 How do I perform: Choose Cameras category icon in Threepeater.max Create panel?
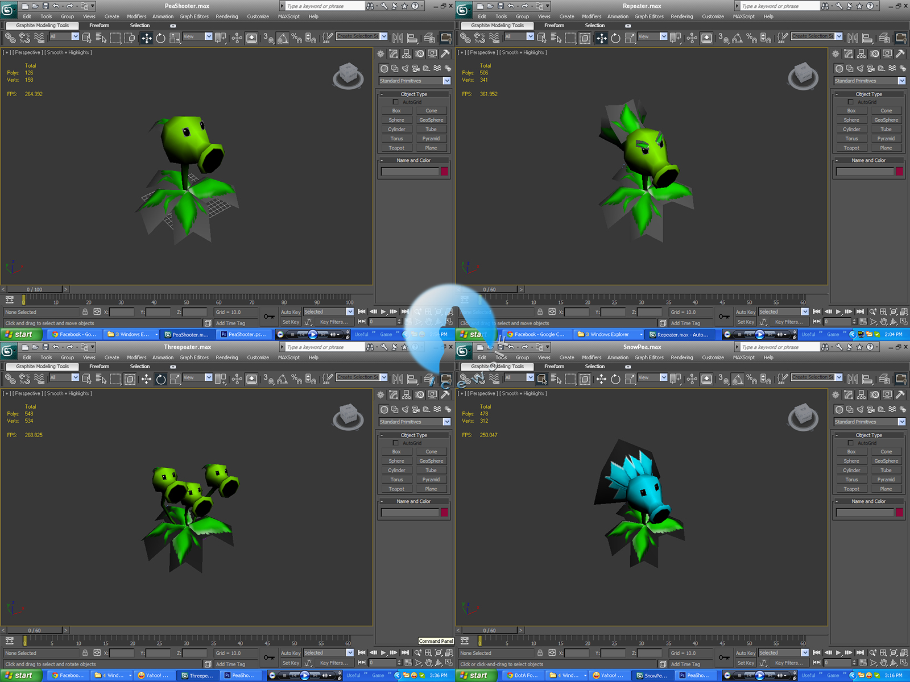[416, 409]
